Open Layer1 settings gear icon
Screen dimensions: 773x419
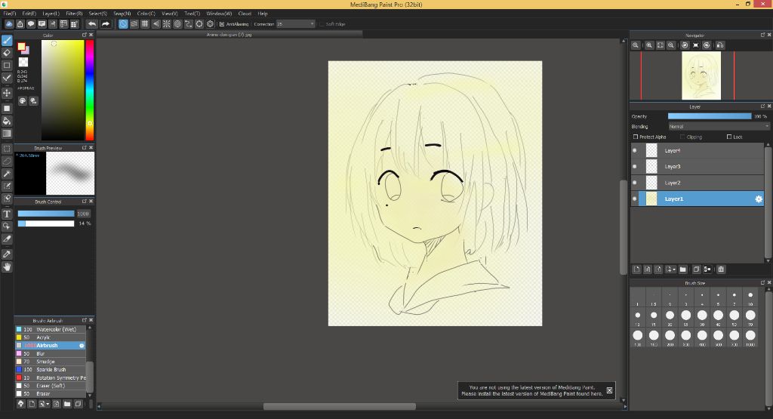[x=759, y=199]
